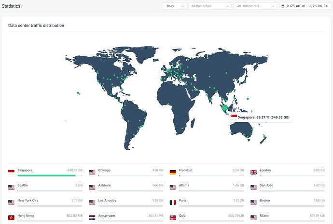333x224 pixels.
Task: Click the Los Angeles datacenter label
Action: (108, 200)
